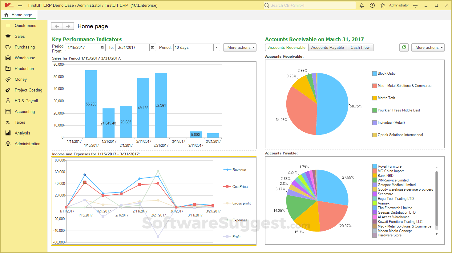Open calendar picker for To date

click(x=152, y=48)
